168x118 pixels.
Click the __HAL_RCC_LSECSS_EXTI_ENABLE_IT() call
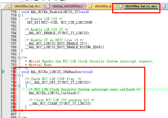click(x=57, y=44)
